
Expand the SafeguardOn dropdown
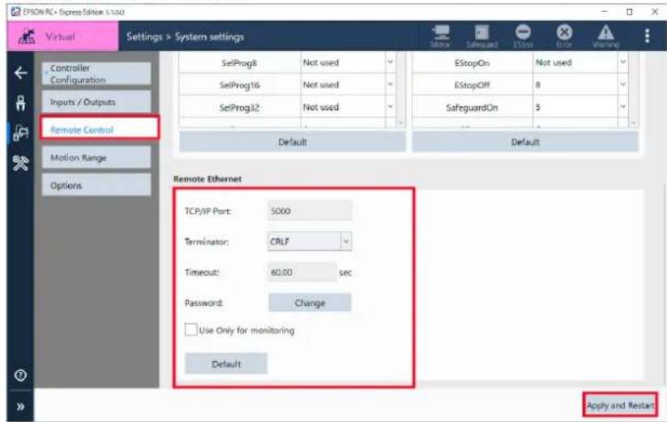(x=622, y=107)
